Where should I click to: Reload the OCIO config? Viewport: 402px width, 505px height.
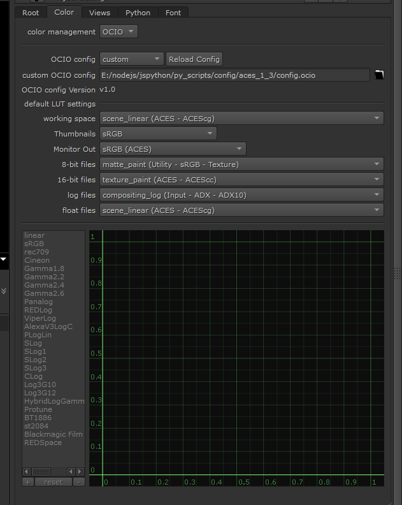[x=194, y=59]
